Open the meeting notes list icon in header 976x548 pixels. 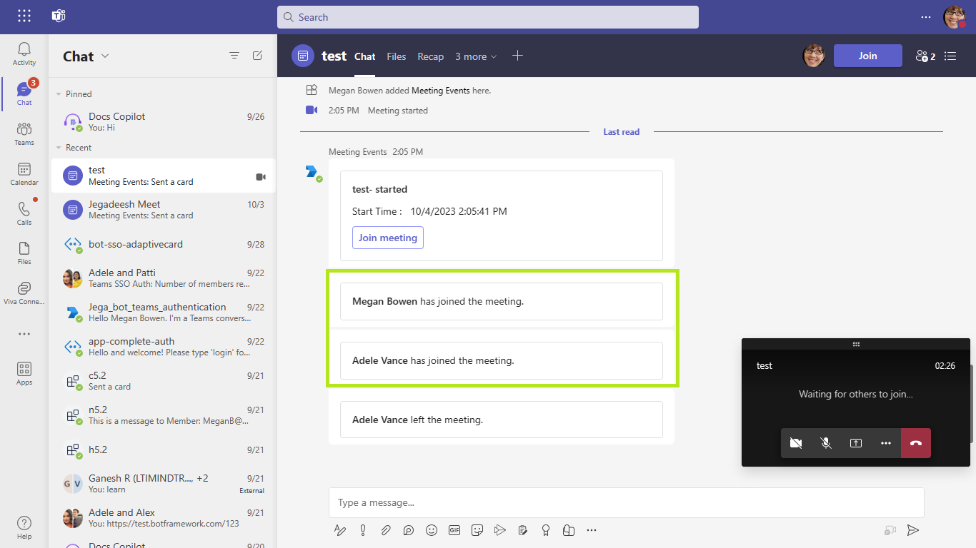click(x=950, y=56)
